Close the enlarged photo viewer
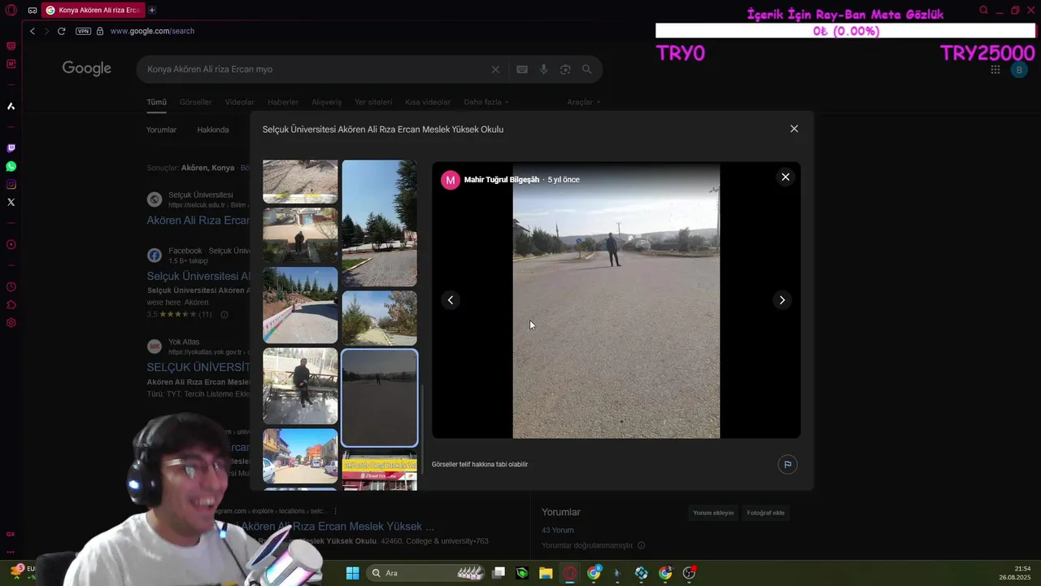The height and width of the screenshot is (586, 1041). click(785, 177)
